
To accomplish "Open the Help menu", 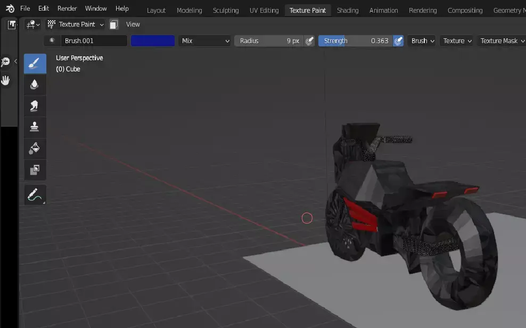I will coord(122,9).
